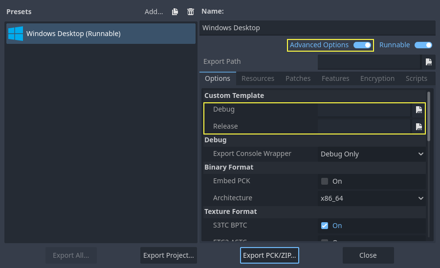Select the Windows logo preset icon
This screenshot has width=440, height=268.
click(16, 34)
